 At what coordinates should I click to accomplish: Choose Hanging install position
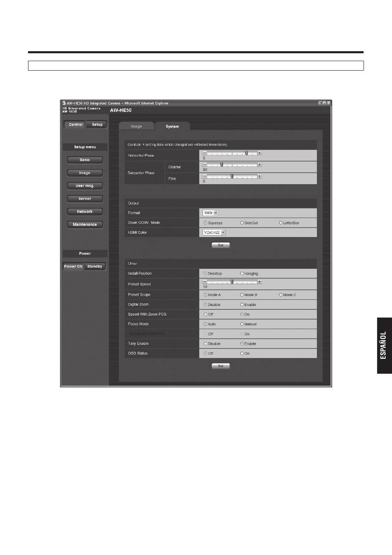242,273
